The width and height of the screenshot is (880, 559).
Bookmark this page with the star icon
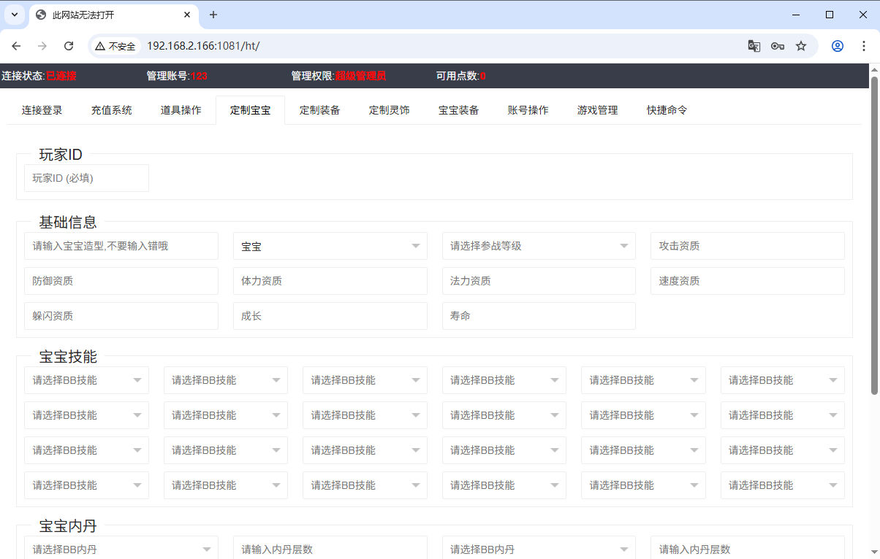point(801,46)
